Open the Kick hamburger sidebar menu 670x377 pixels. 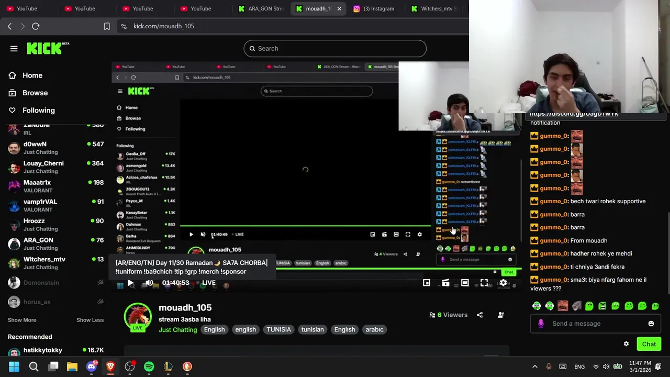[x=14, y=49]
